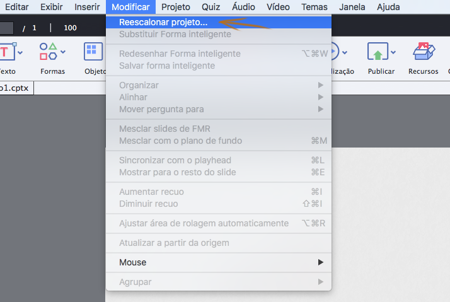Open the Inserir menu
450x302 pixels.
click(x=87, y=7)
